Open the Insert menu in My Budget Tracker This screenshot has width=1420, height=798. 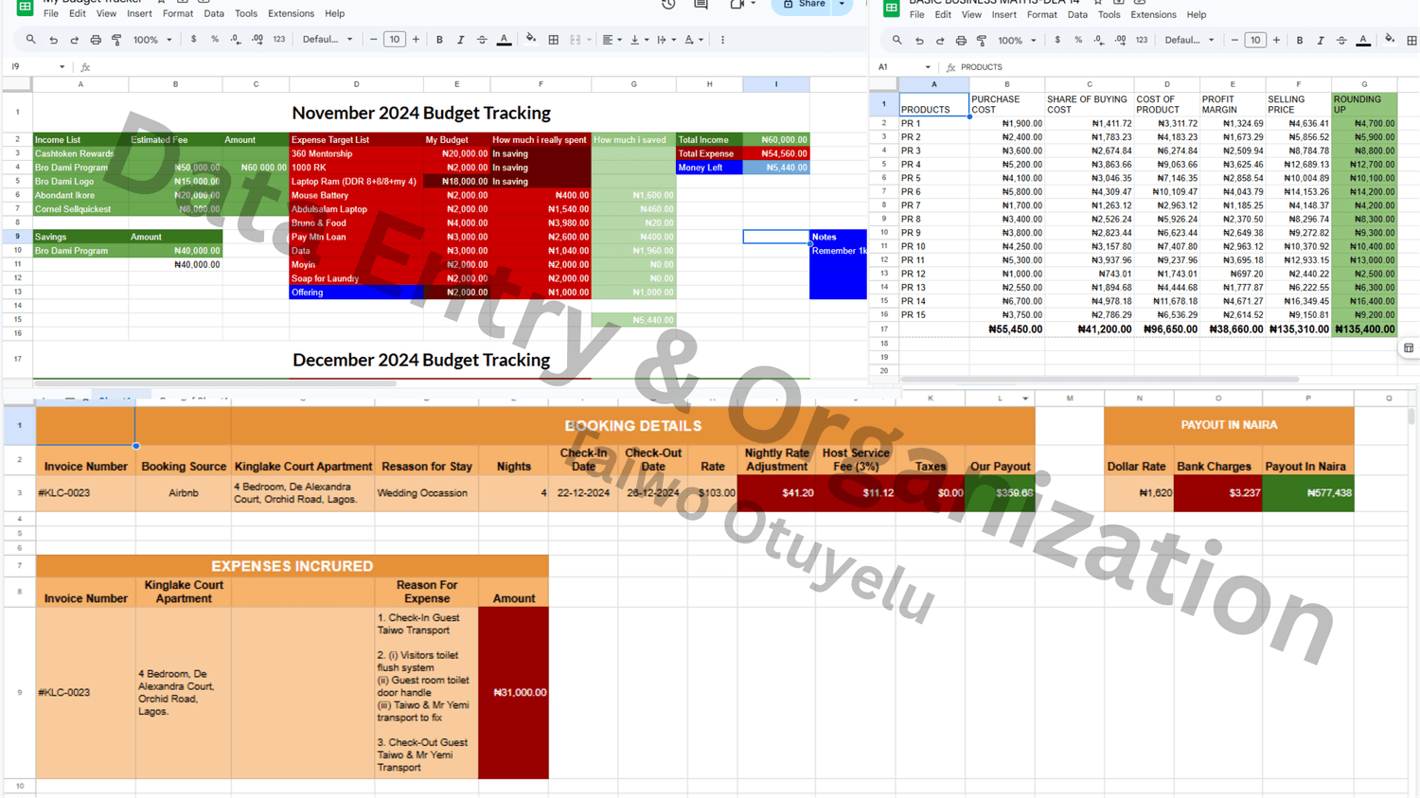139,14
